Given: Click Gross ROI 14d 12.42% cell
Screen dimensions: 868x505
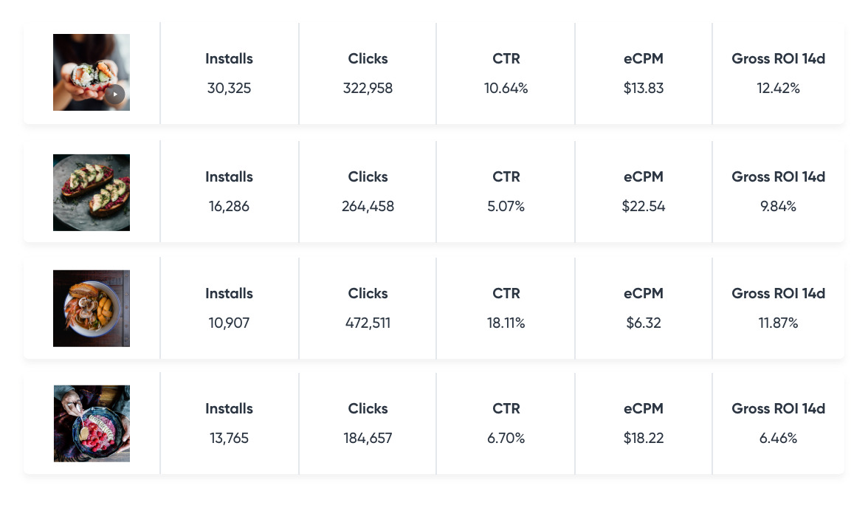Looking at the screenshot, I should [778, 73].
